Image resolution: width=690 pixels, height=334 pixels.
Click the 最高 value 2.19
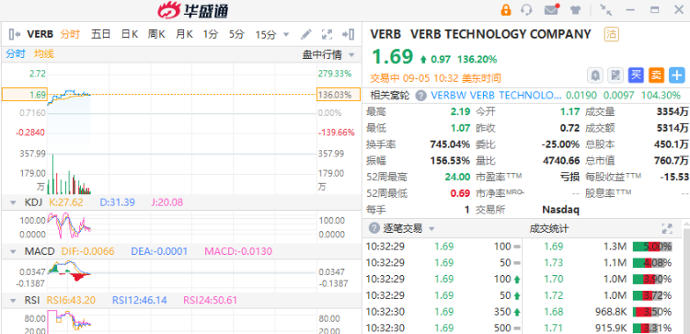click(x=460, y=111)
